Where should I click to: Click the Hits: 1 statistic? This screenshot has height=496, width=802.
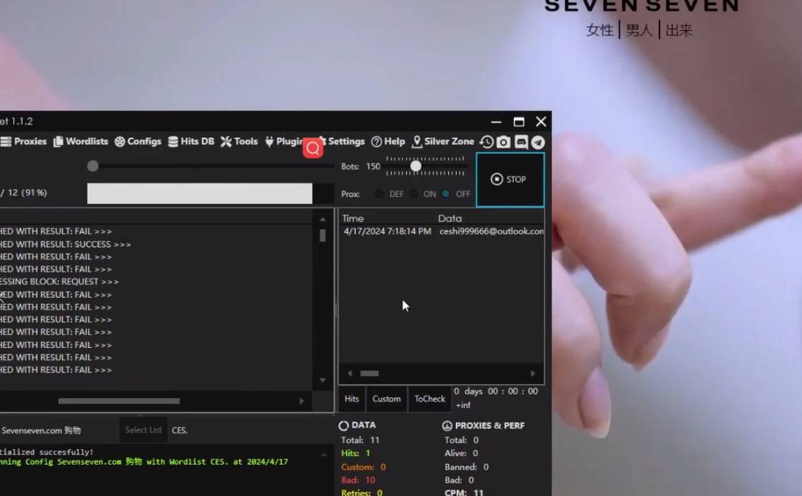[x=355, y=453]
